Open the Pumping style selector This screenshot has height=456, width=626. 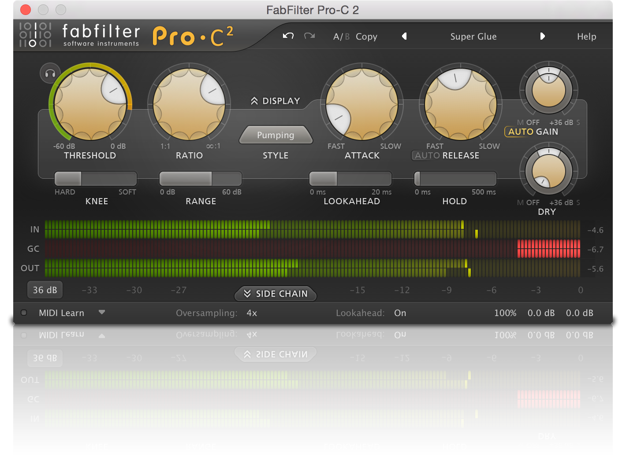click(276, 135)
